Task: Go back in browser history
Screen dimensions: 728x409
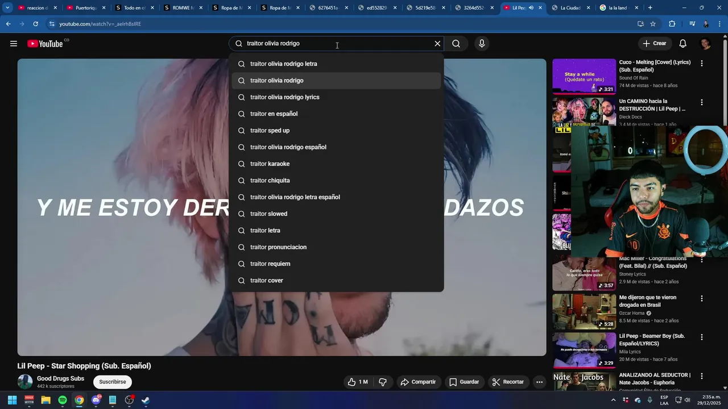Action: click(x=8, y=24)
